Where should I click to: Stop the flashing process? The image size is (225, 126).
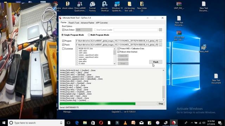click(x=161, y=104)
